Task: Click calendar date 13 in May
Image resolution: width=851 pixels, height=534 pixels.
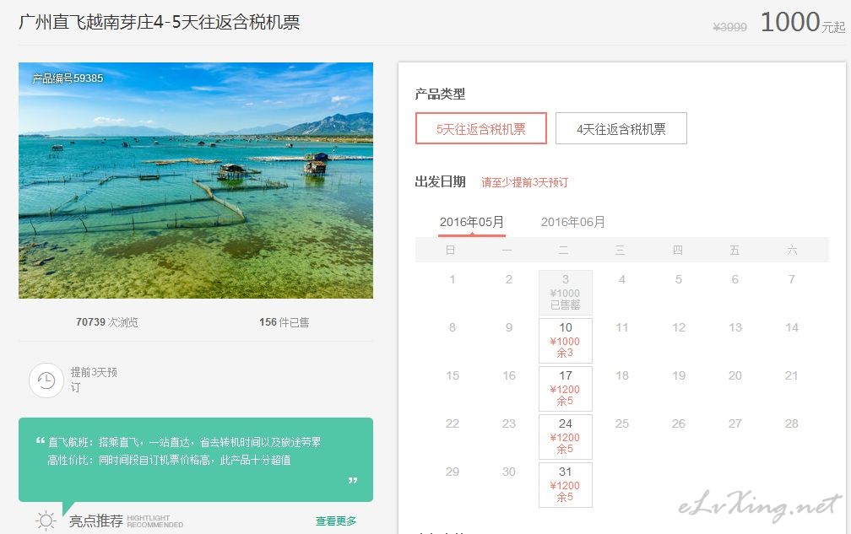Action: 734,327
